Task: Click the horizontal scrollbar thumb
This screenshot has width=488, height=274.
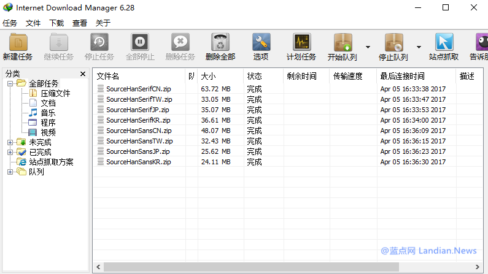Action: (x=251, y=267)
